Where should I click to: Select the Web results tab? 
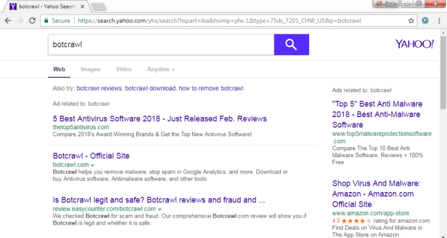59,69
